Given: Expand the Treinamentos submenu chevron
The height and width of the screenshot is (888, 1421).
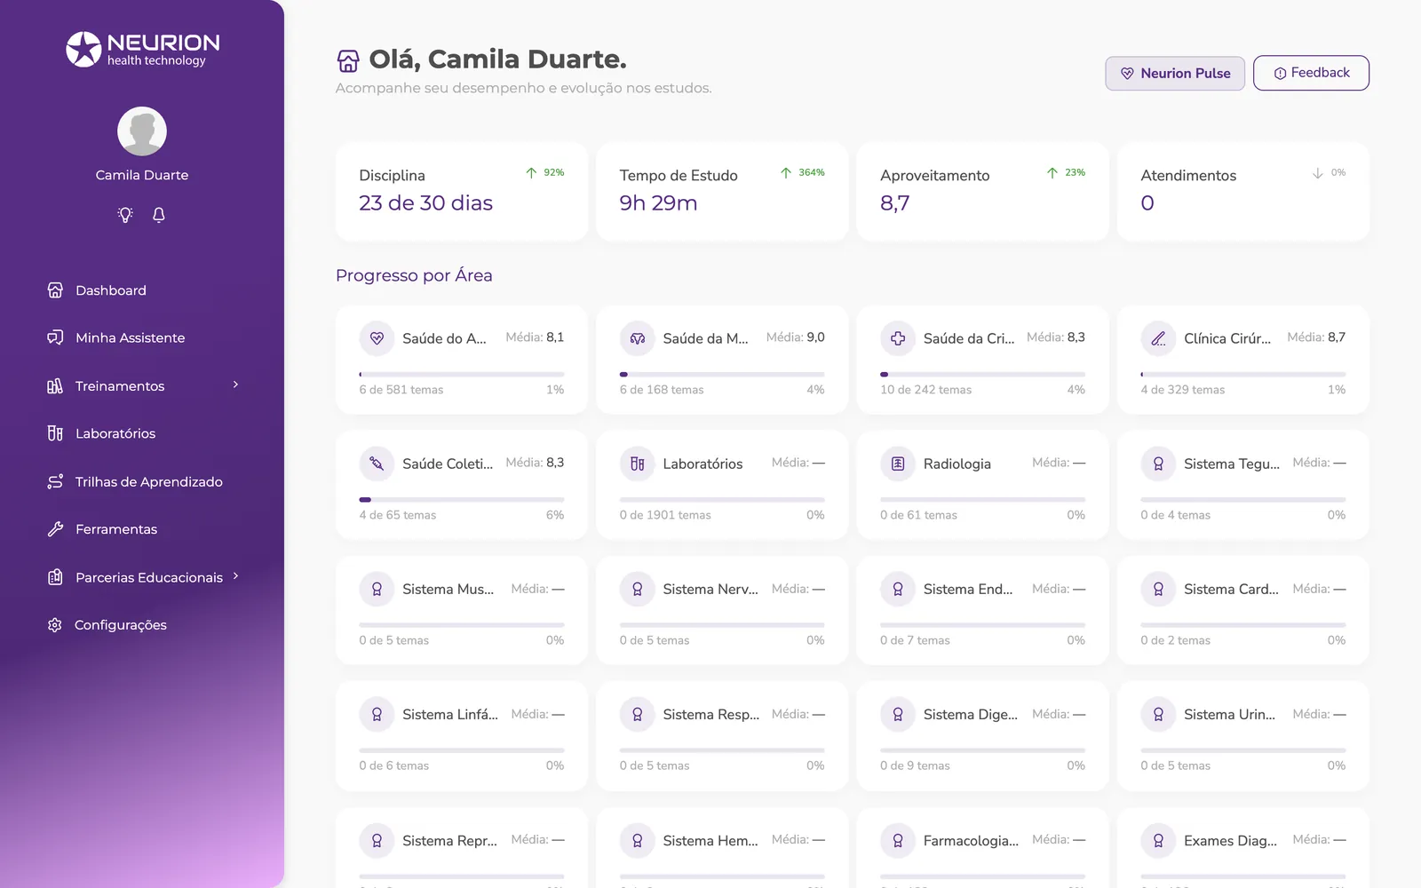Looking at the screenshot, I should pos(235,385).
